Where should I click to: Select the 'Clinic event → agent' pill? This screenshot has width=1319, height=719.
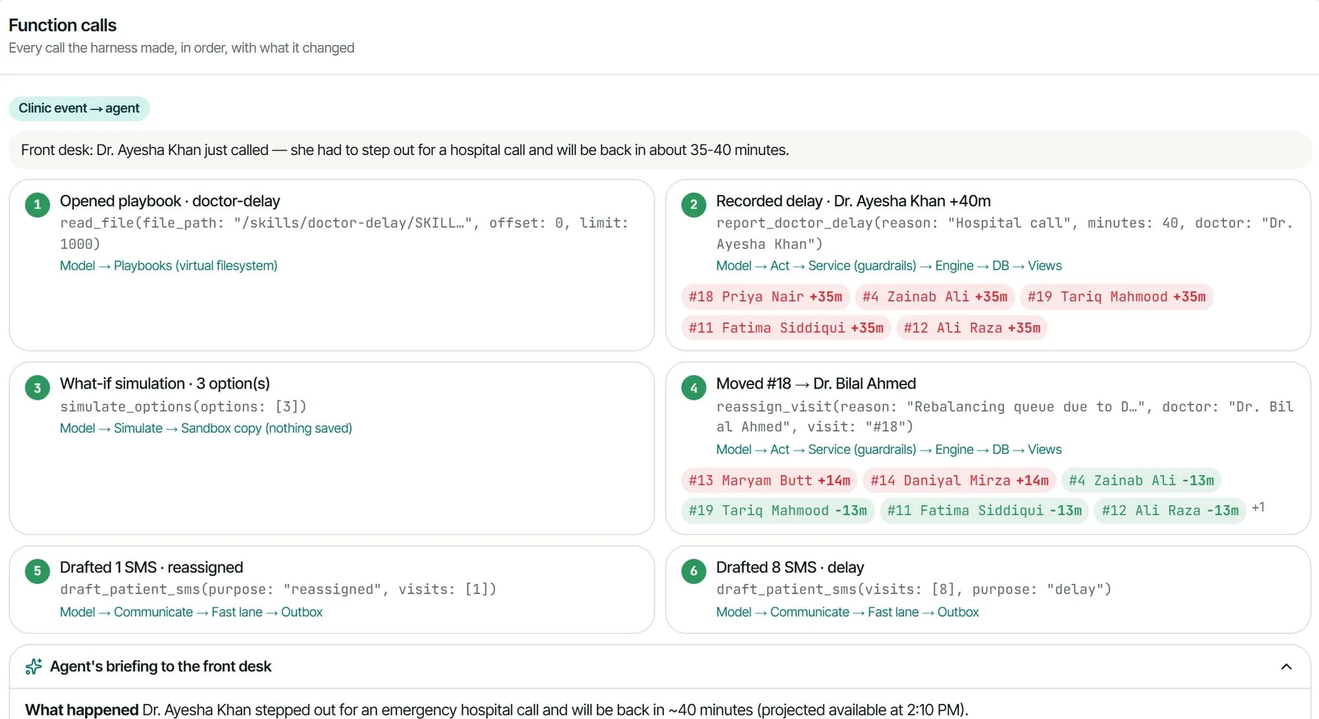tap(79, 108)
